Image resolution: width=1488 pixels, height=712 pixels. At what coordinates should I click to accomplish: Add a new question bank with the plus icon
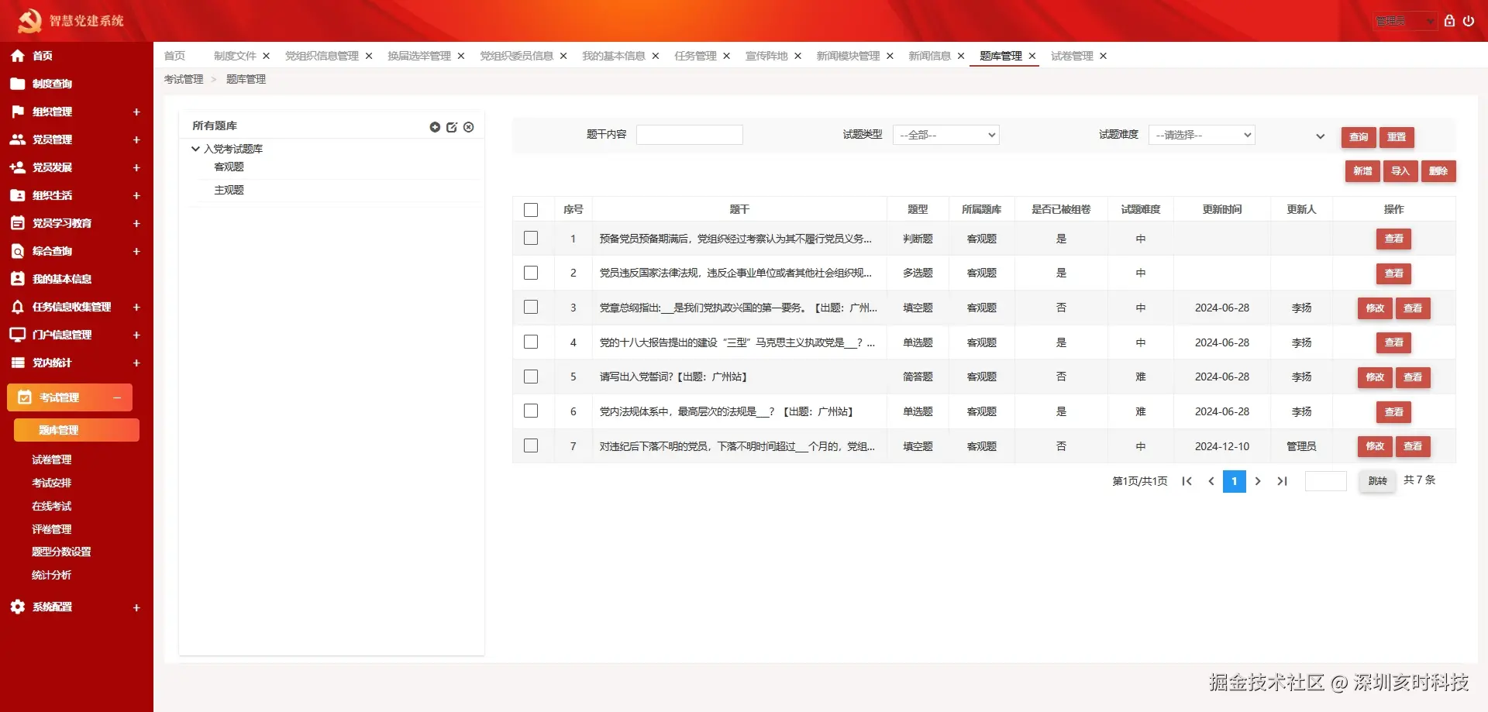[435, 127]
